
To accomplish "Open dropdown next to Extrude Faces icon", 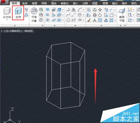I will 63,15.
